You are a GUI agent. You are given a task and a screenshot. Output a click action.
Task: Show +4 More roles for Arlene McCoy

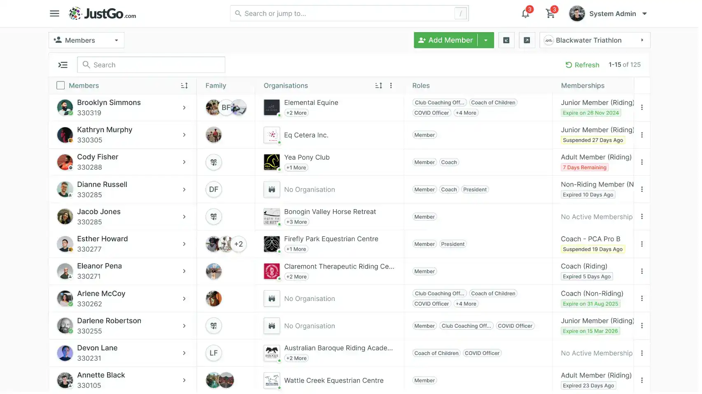tap(466, 304)
